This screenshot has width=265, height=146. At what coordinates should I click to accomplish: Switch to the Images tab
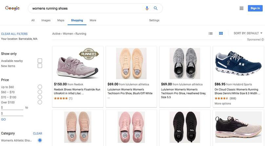coord(46,20)
